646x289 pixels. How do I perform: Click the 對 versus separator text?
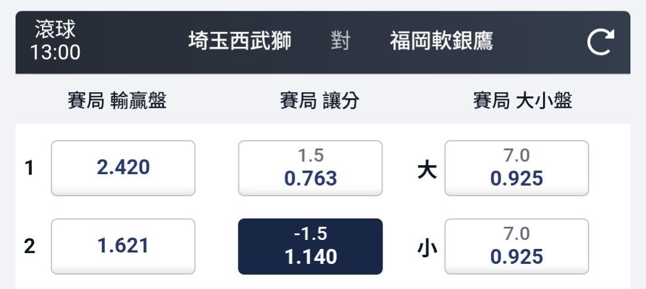[x=340, y=41]
